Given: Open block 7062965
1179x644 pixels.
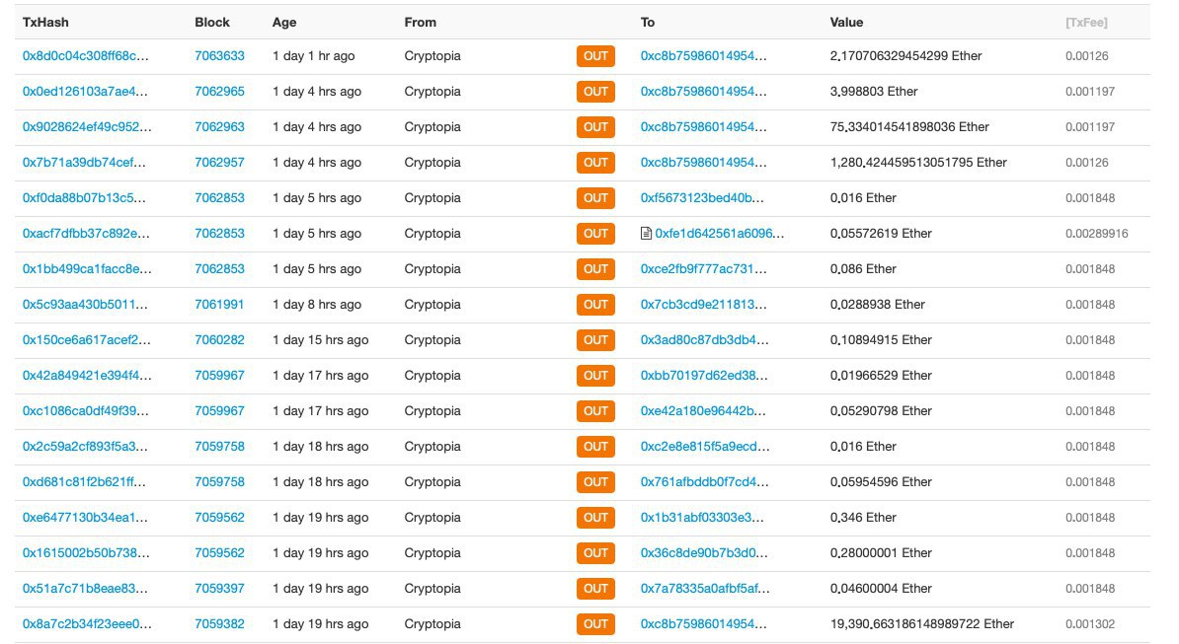Looking at the screenshot, I should (x=219, y=92).
